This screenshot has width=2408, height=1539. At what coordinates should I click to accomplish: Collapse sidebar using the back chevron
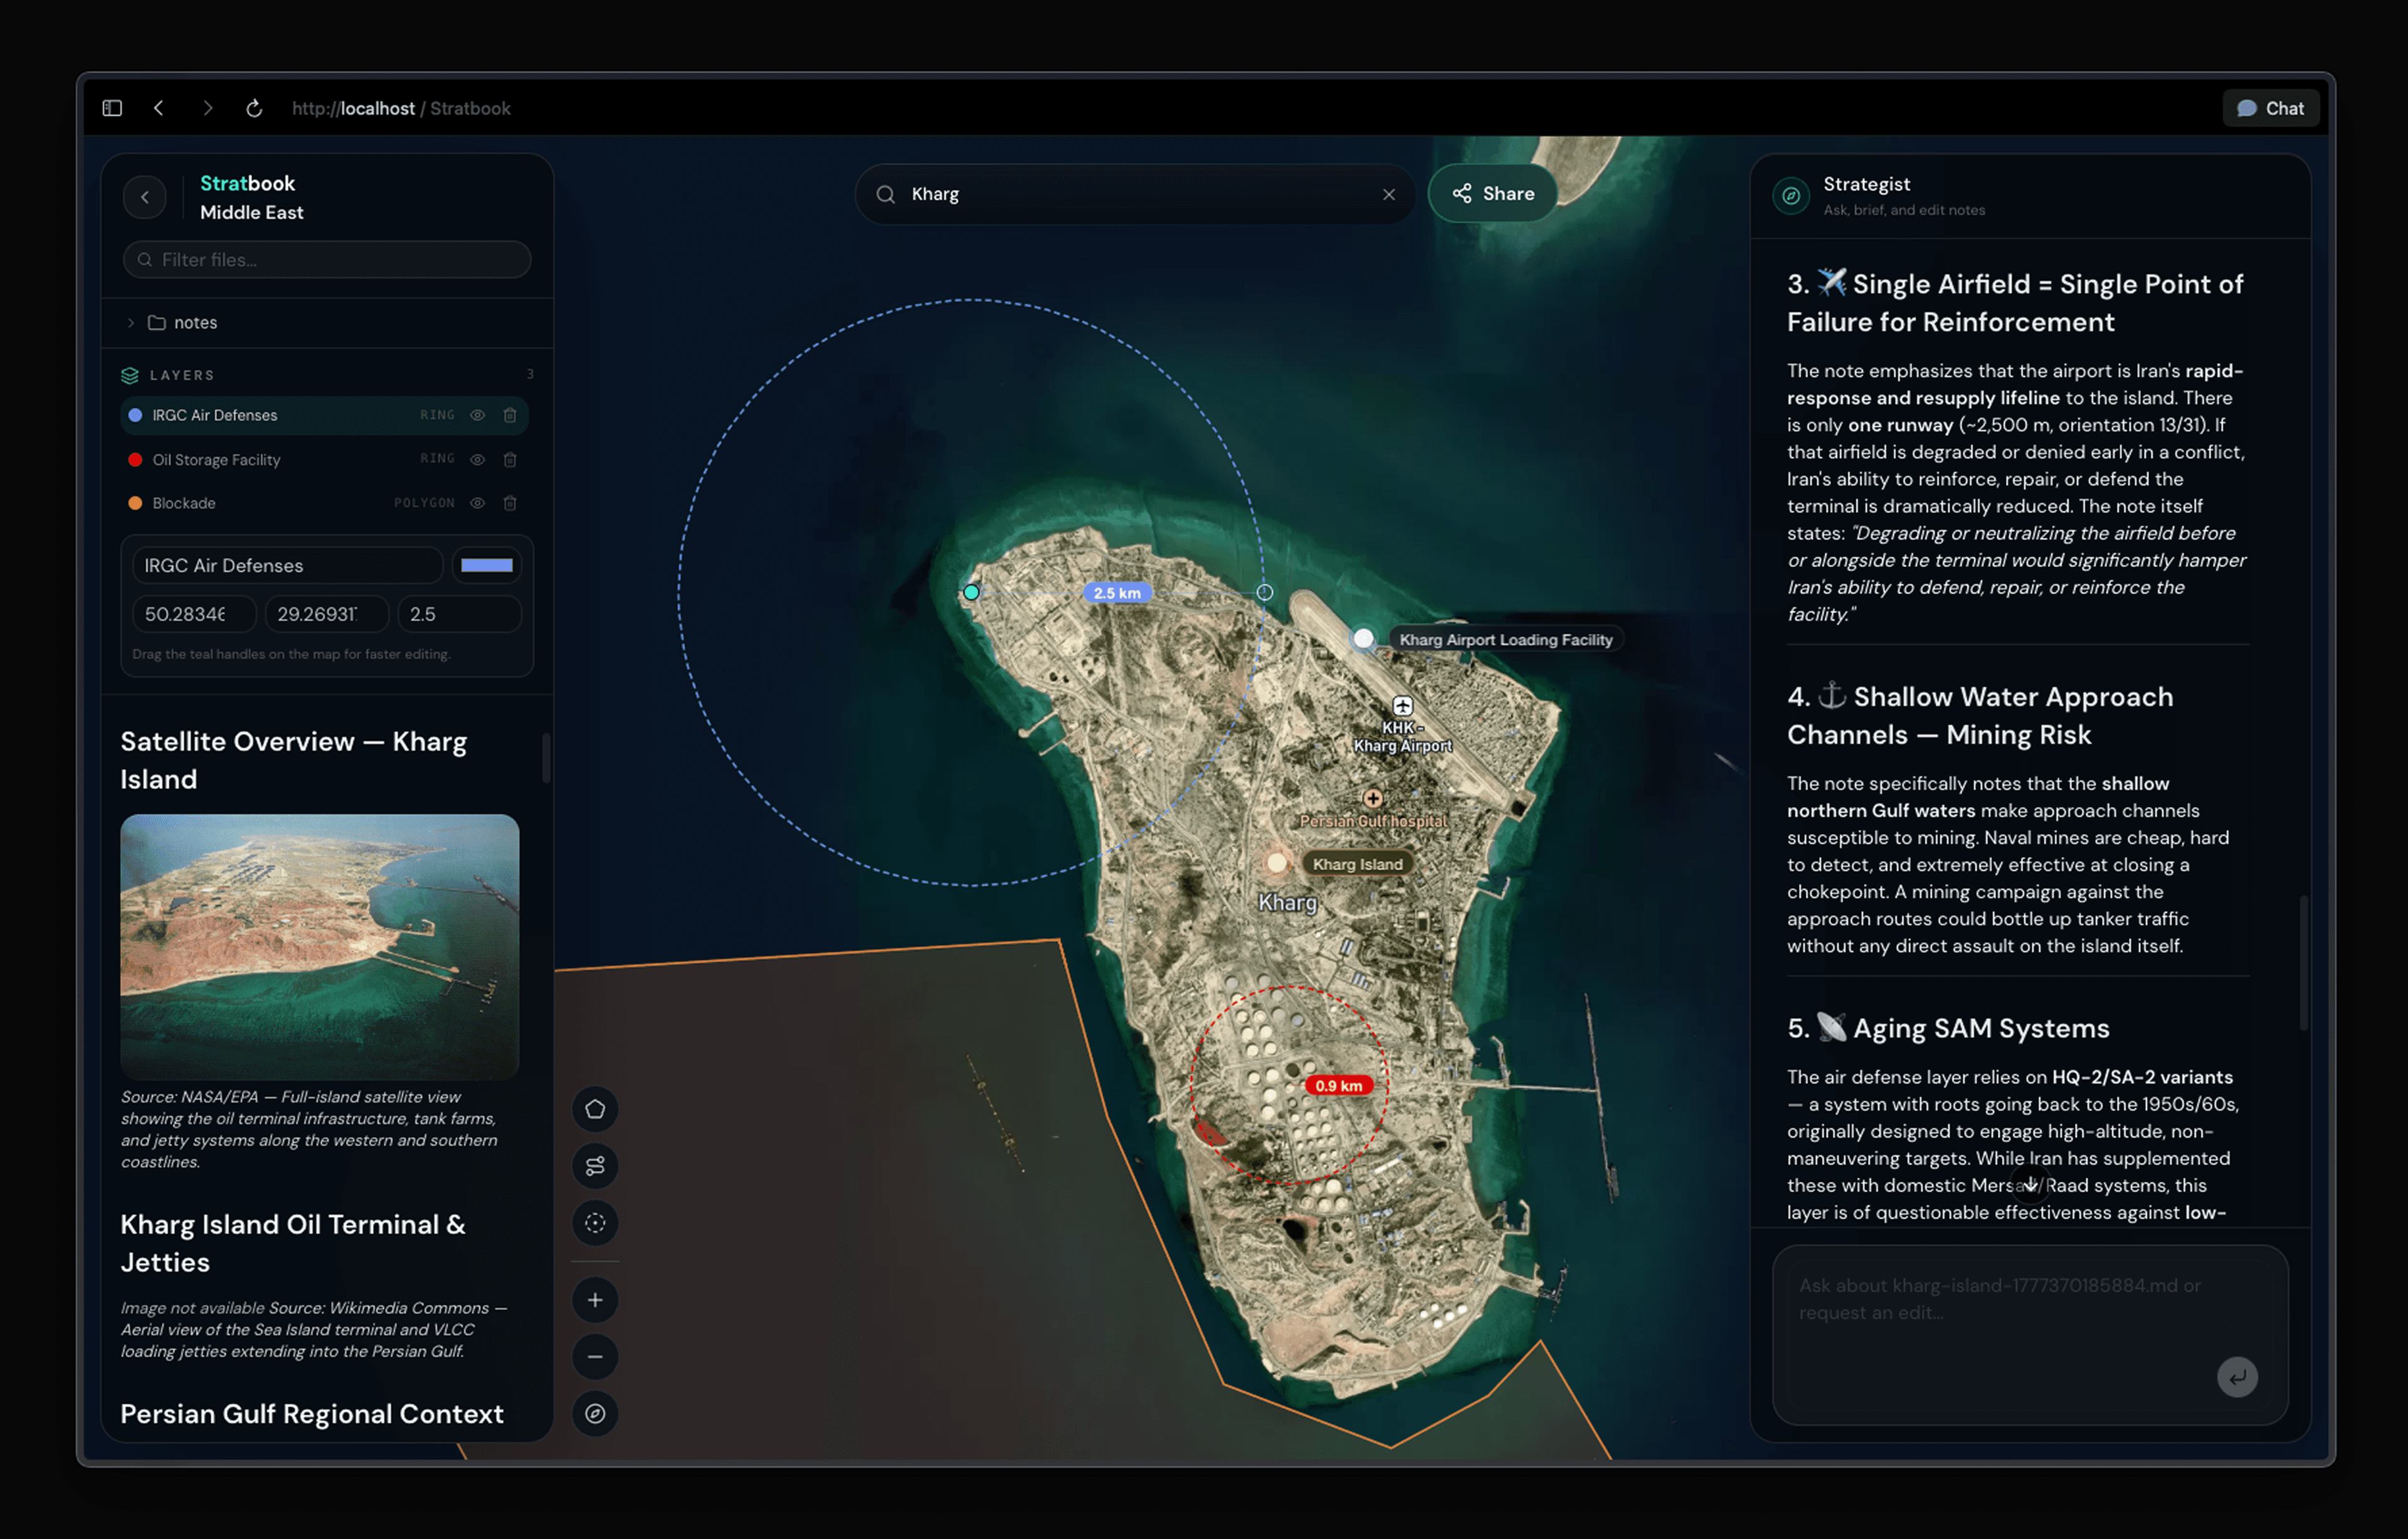click(145, 197)
